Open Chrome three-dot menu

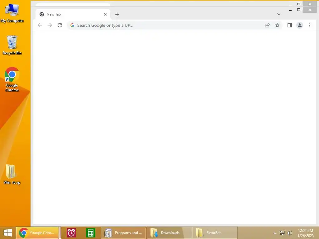[x=310, y=25]
